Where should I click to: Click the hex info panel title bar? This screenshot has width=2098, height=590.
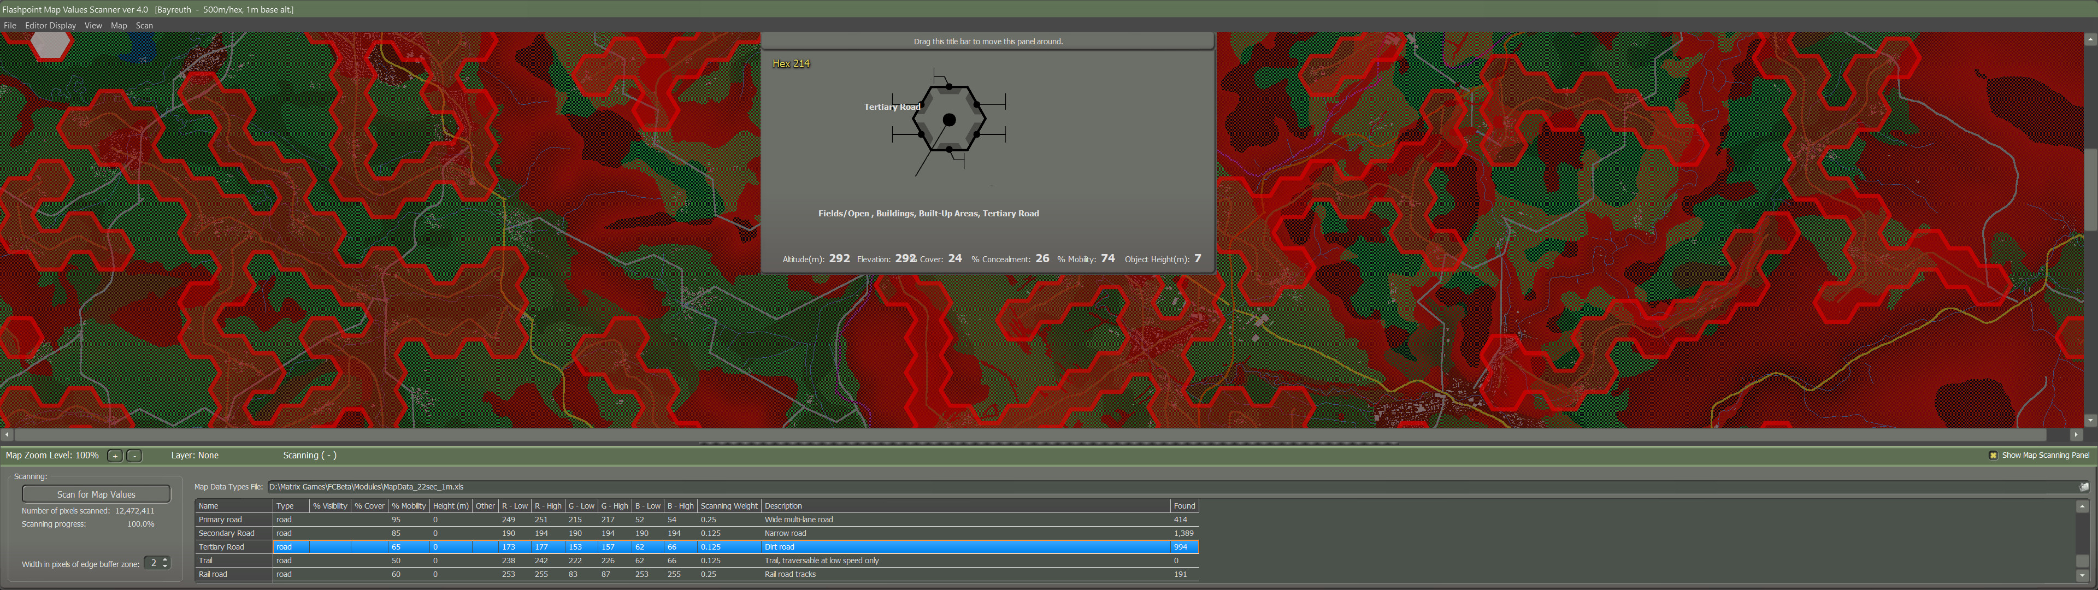[x=987, y=42]
